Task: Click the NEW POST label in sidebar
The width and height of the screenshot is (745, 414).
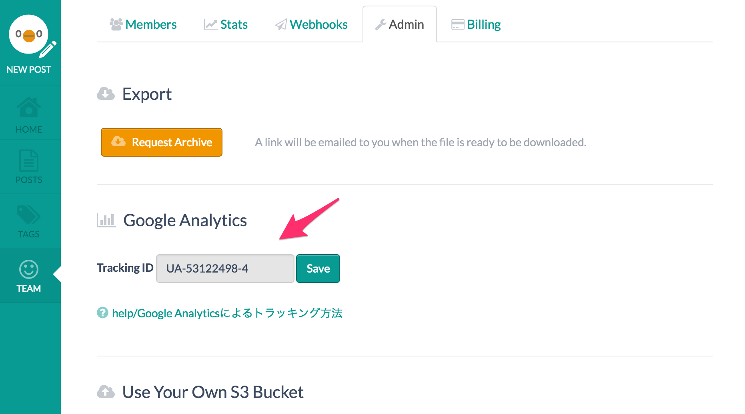Action: click(29, 70)
